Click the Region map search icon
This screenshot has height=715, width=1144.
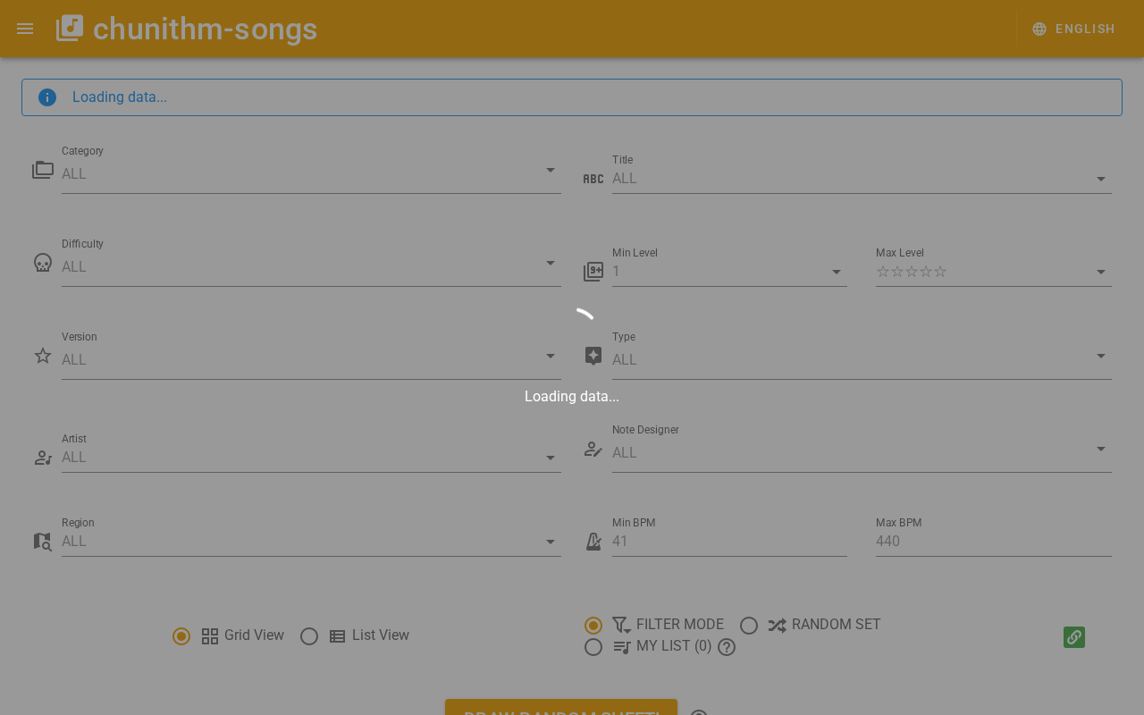(x=43, y=542)
